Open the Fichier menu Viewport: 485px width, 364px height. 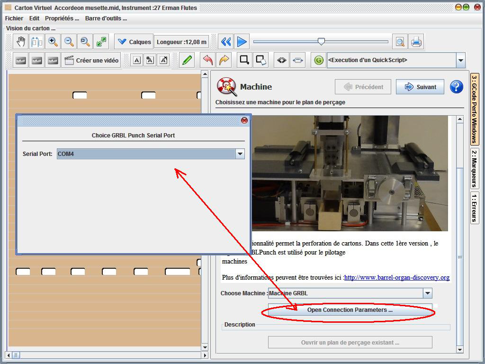(x=14, y=18)
